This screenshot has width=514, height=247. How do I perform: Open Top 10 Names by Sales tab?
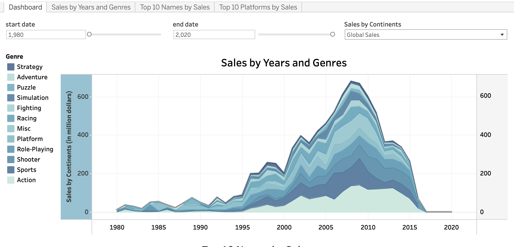tap(175, 7)
